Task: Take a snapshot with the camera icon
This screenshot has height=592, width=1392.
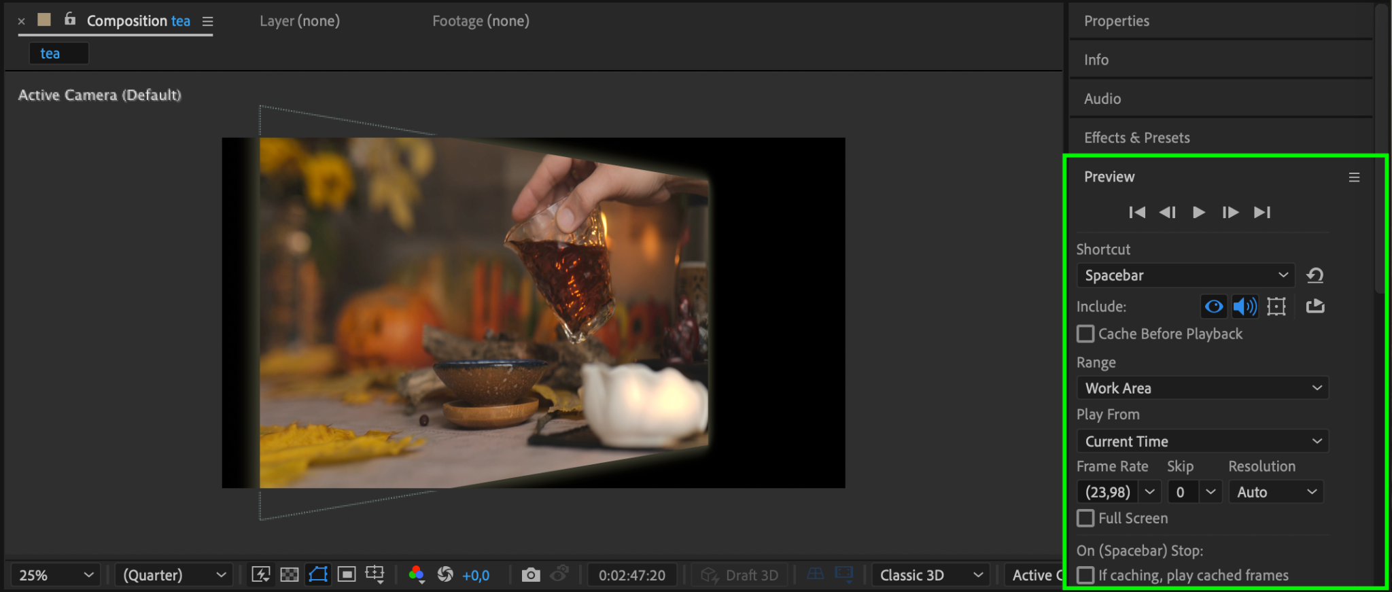Action: (530, 575)
